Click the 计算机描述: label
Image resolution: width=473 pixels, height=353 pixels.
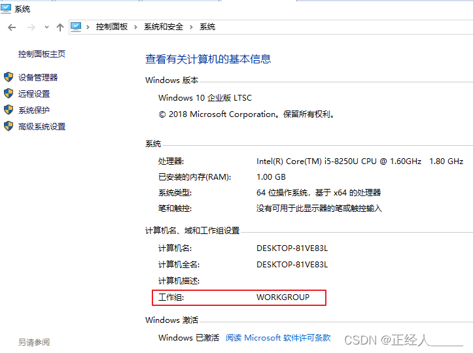point(179,281)
